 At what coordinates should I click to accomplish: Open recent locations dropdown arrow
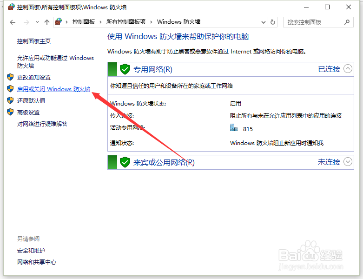(37, 22)
